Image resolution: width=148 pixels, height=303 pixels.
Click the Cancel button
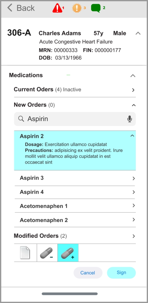point(88,273)
